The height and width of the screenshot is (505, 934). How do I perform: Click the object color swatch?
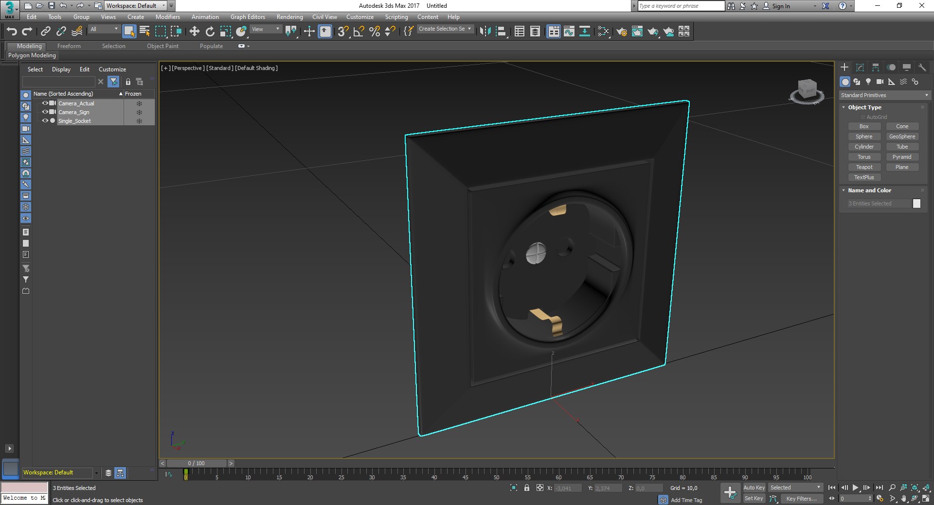[x=916, y=203]
